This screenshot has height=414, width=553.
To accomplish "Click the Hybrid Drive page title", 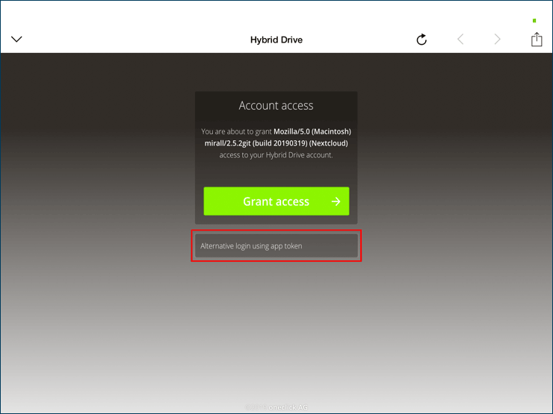I will click(276, 40).
